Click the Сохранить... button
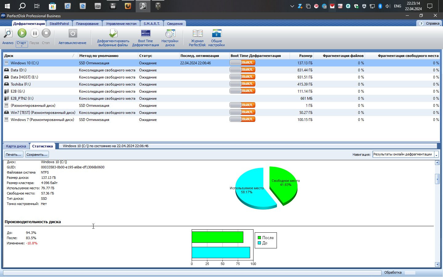The width and height of the screenshot is (443, 277). pyautogui.click(x=37, y=155)
